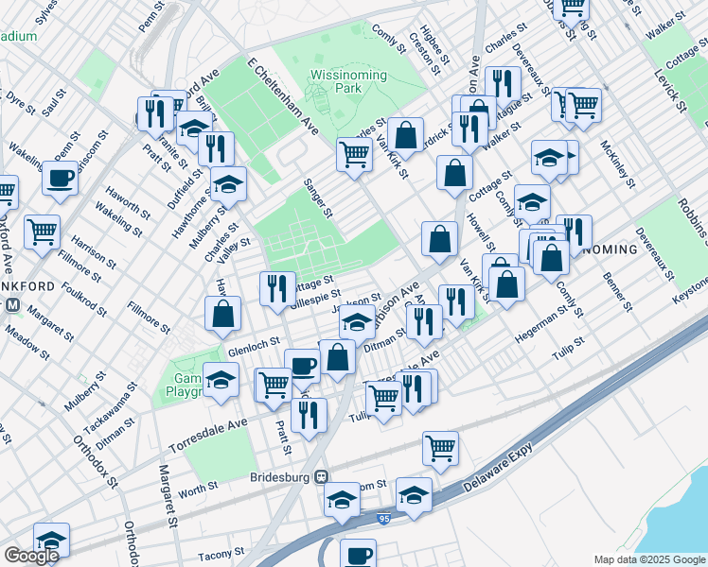The width and height of the screenshot is (708, 567).
Task: Click the Wissinoming Park label
Action: [x=348, y=81]
